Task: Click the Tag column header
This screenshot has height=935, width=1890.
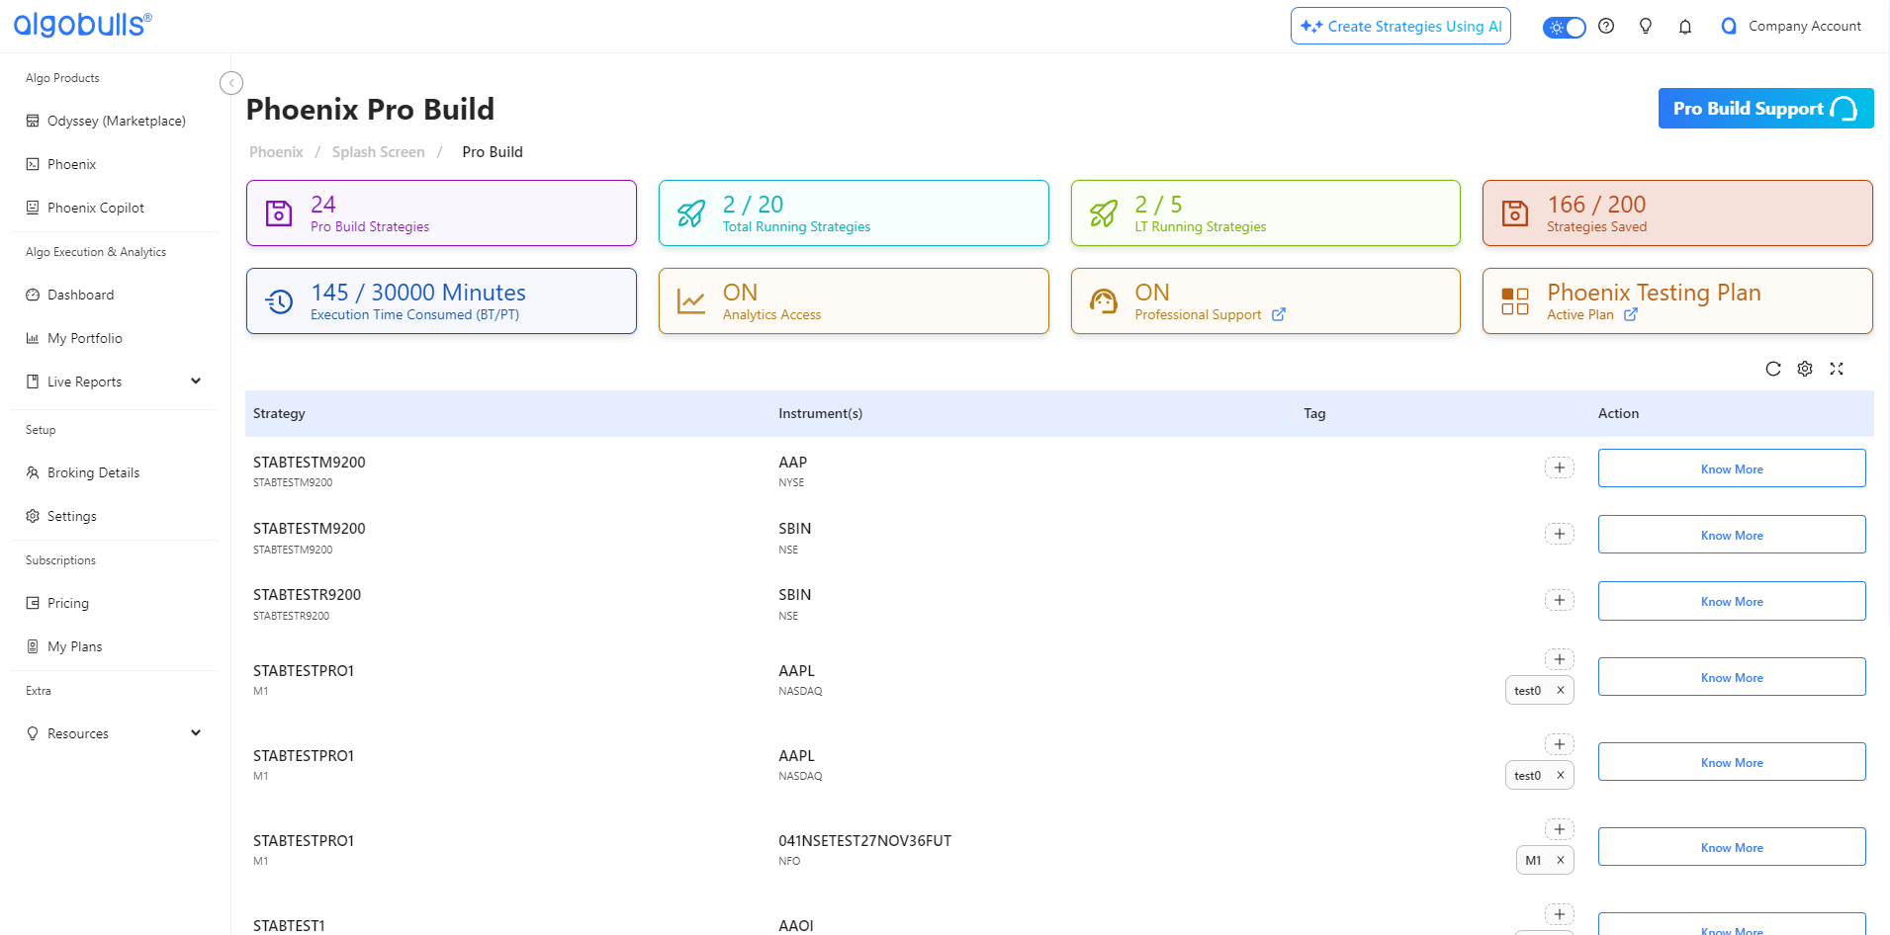Action: [x=1314, y=413]
